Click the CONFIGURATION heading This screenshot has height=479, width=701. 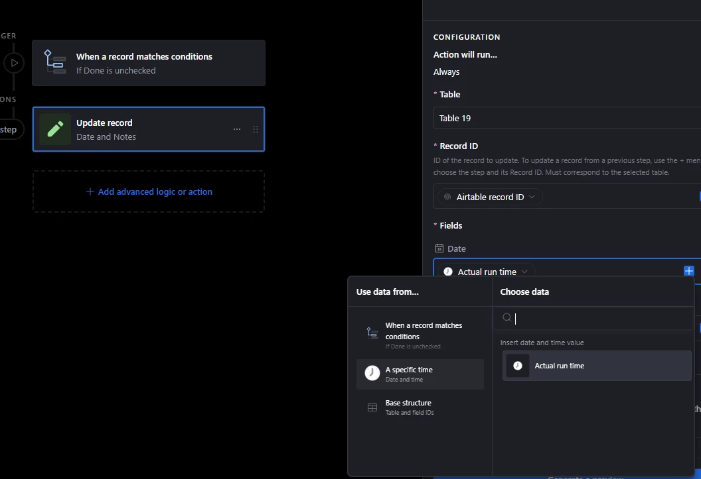pos(466,37)
